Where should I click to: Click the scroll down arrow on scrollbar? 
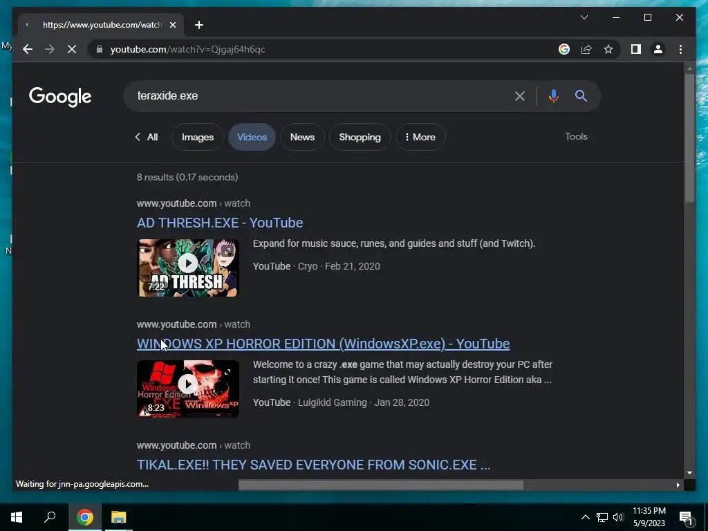689,473
